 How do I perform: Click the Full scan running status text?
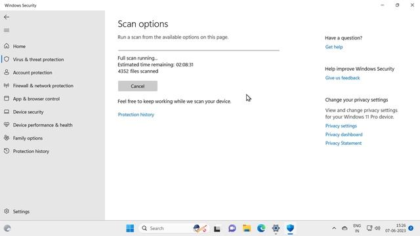pyautogui.click(x=138, y=58)
